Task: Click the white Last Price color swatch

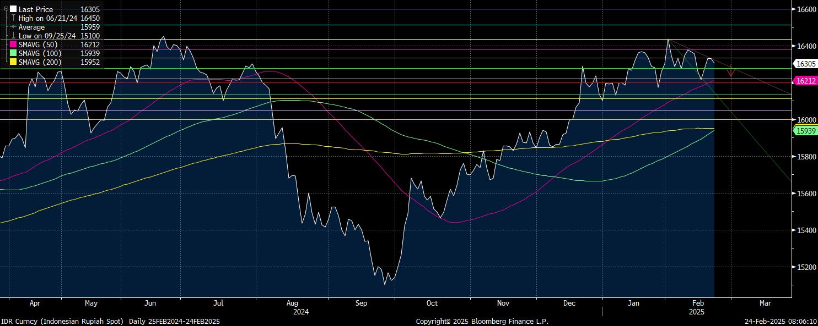Action: pyautogui.click(x=13, y=9)
